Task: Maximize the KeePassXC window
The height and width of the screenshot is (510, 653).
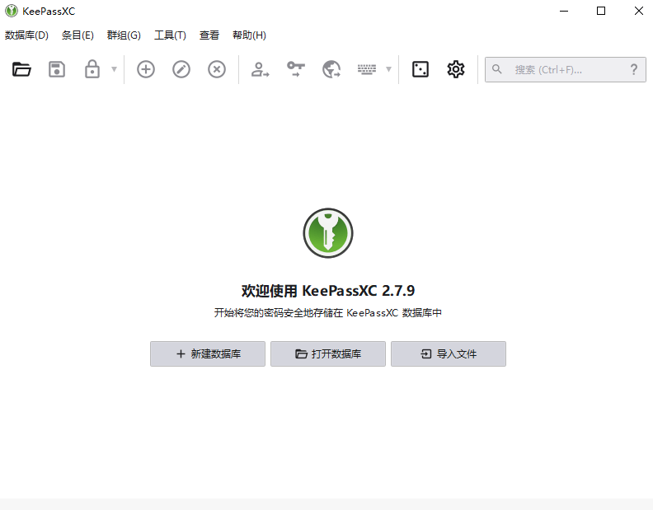Action: 601,11
